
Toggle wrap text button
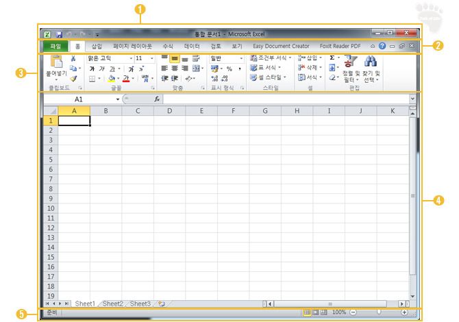(x=196, y=58)
